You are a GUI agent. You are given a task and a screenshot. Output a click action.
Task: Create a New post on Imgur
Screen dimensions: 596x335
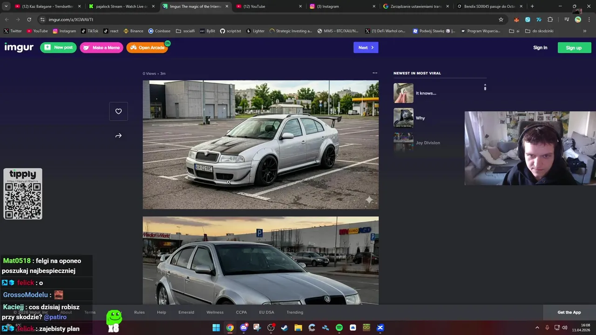(x=58, y=47)
